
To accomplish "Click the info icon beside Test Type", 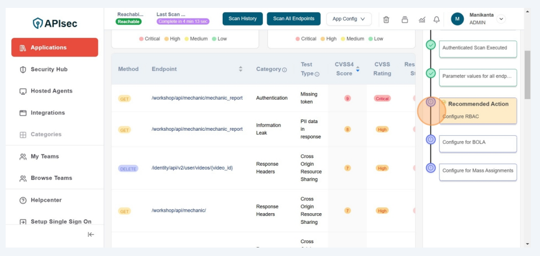I will tap(317, 74).
